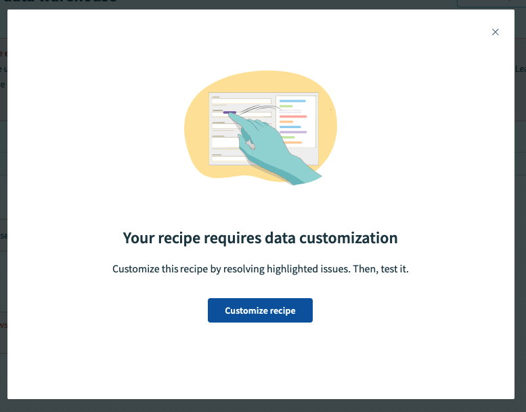Click the dimmed strip right of the dialog
526x412 pixels.
[x=520, y=203]
